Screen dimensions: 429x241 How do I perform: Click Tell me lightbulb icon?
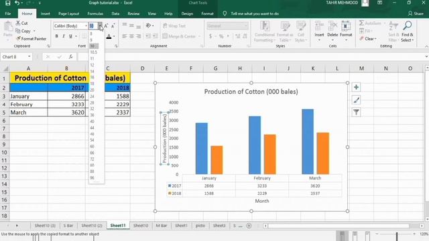[225, 13]
